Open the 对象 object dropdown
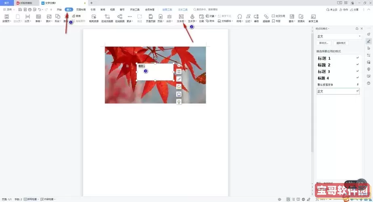 click(x=211, y=16)
